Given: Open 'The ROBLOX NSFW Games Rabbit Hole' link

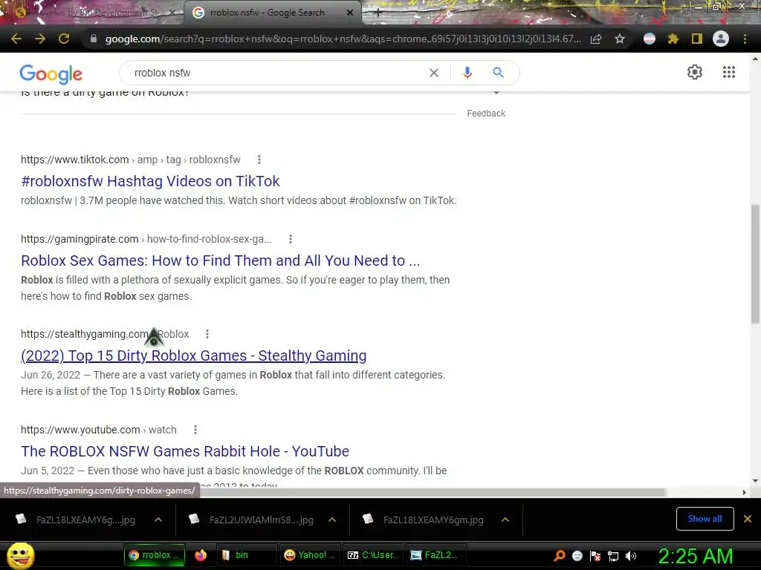Looking at the screenshot, I should coord(185,451).
